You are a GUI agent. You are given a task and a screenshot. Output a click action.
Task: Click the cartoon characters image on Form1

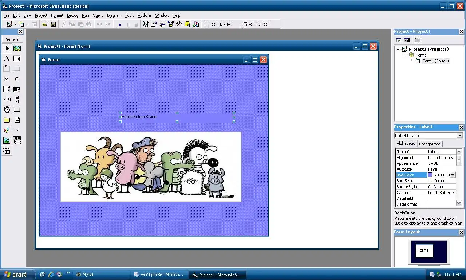pos(151,167)
